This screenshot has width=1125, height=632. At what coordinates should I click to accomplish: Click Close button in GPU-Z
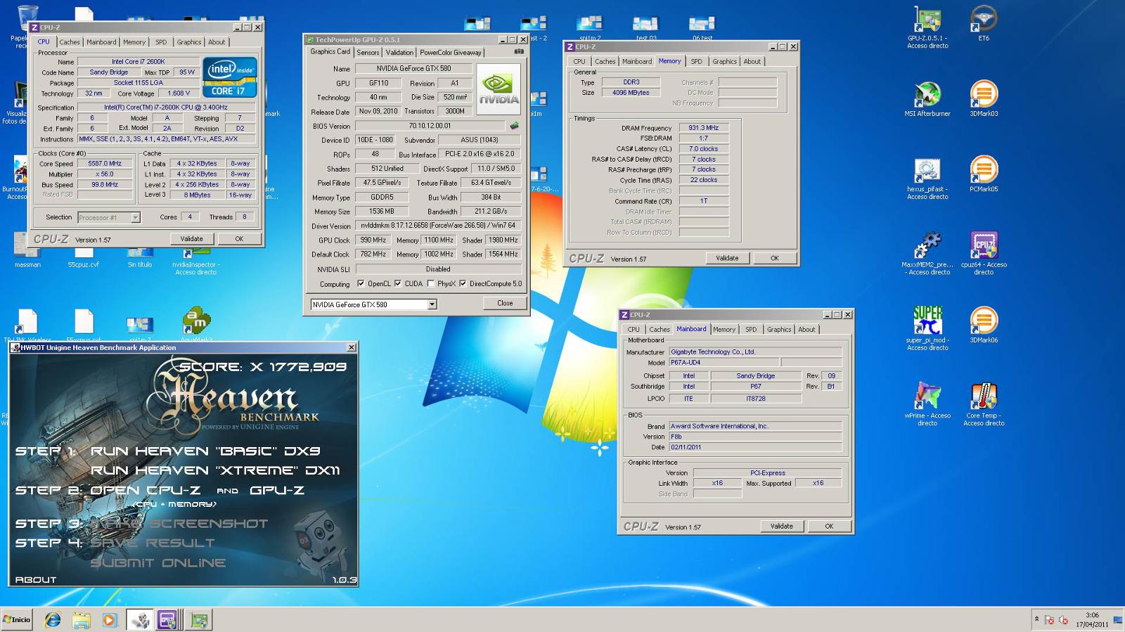(x=505, y=303)
